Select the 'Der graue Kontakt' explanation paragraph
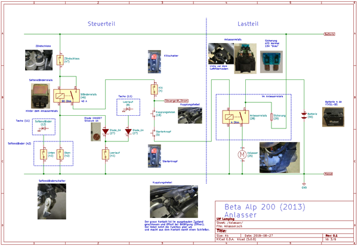Image resolution: width=358 pixels, height=246 pixels. click(x=177, y=226)
